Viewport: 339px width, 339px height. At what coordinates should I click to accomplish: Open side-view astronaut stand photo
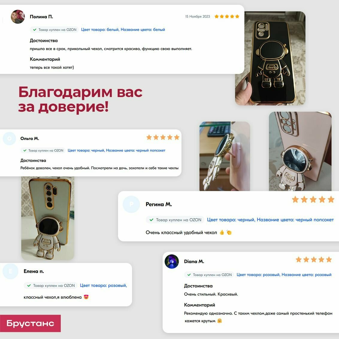[x=225, y=156]
